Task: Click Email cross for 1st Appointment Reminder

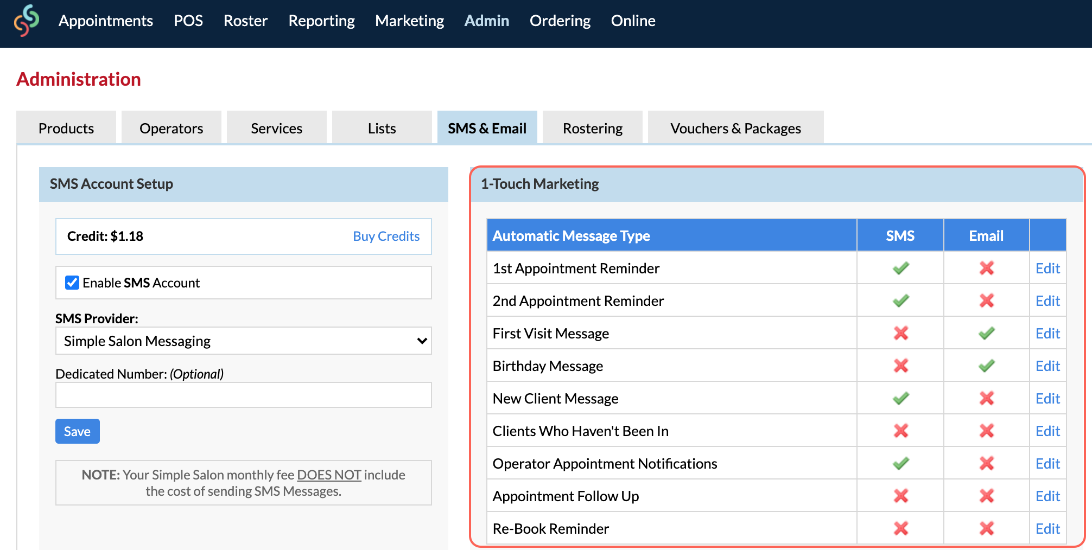Action: point(987,268)
